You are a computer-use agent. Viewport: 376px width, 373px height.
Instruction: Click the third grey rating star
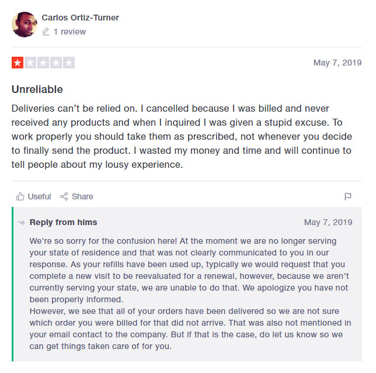pos(43,63)
